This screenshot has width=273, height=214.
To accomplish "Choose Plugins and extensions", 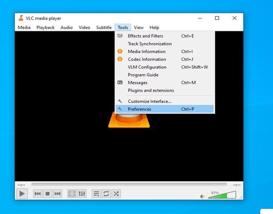I will pyautogui.click(x=165, y=90).
